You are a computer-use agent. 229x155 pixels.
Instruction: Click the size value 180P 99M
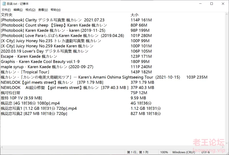[x=140, y=62]
